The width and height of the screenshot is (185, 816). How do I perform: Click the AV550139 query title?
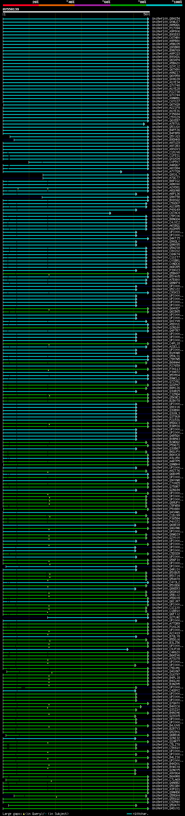pos(11,9)
